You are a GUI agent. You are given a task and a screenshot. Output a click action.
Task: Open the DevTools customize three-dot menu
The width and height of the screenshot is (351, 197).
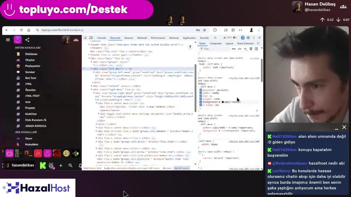click(x=254, y=38)
